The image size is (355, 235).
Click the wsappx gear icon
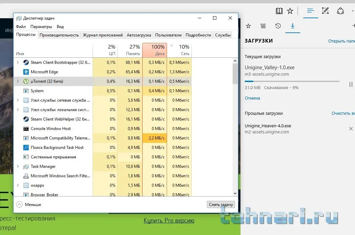[26, 185]
